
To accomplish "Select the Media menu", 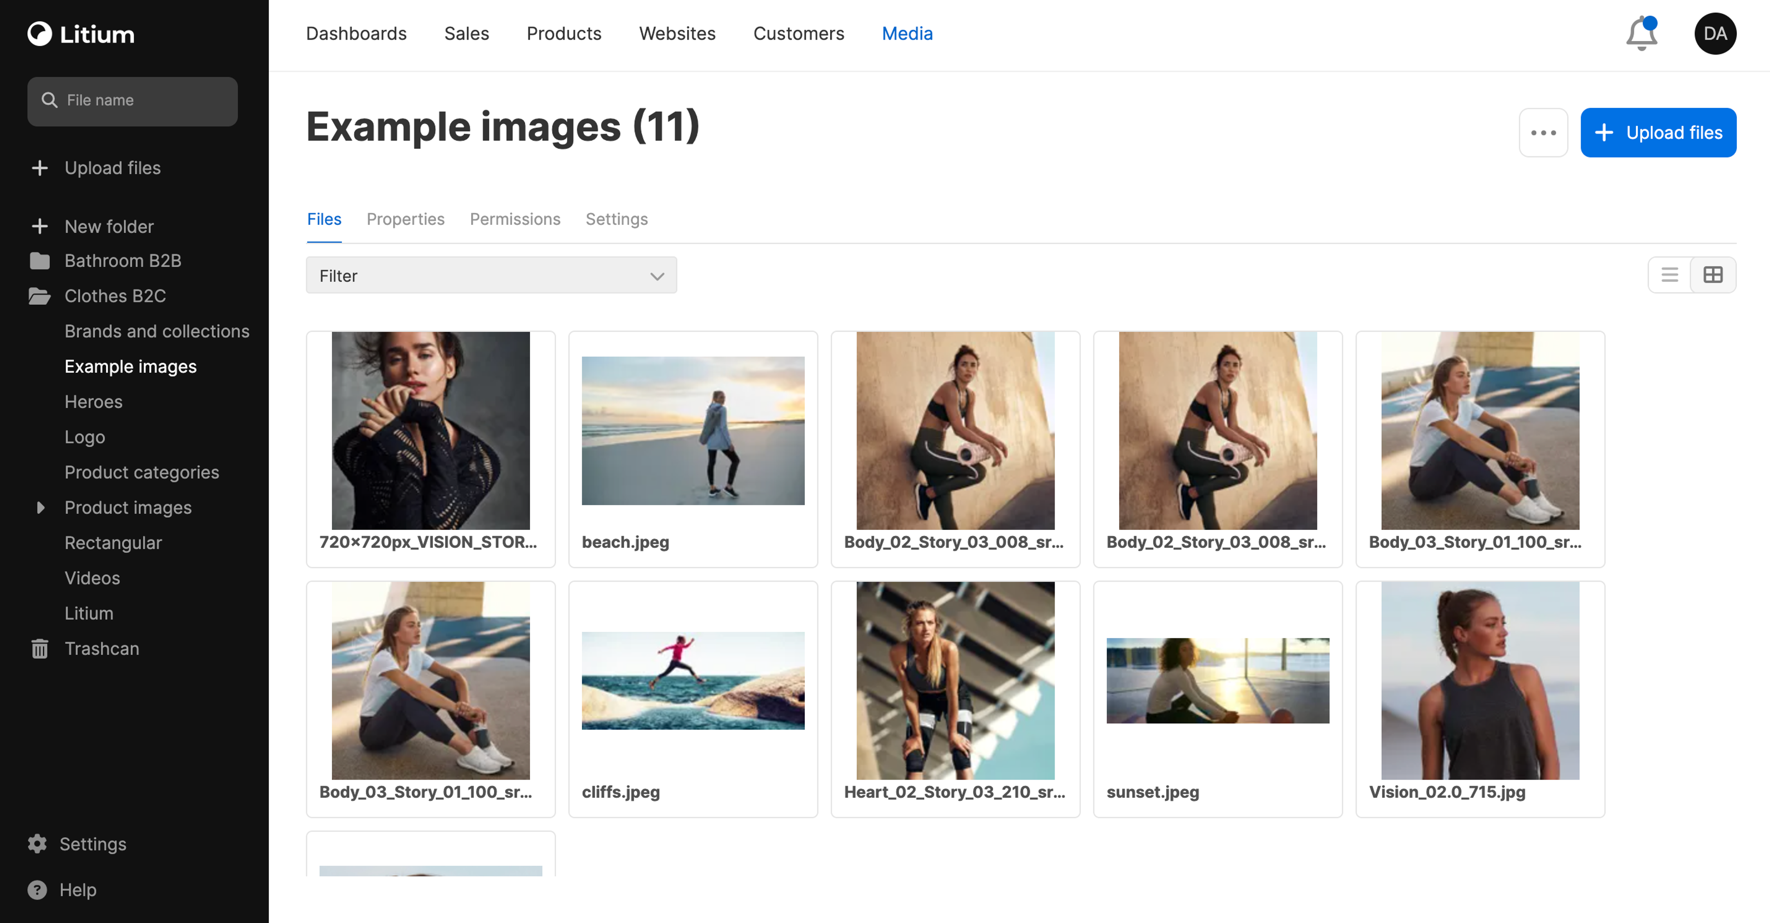I will pyautogui.click(x=907, y=34).
